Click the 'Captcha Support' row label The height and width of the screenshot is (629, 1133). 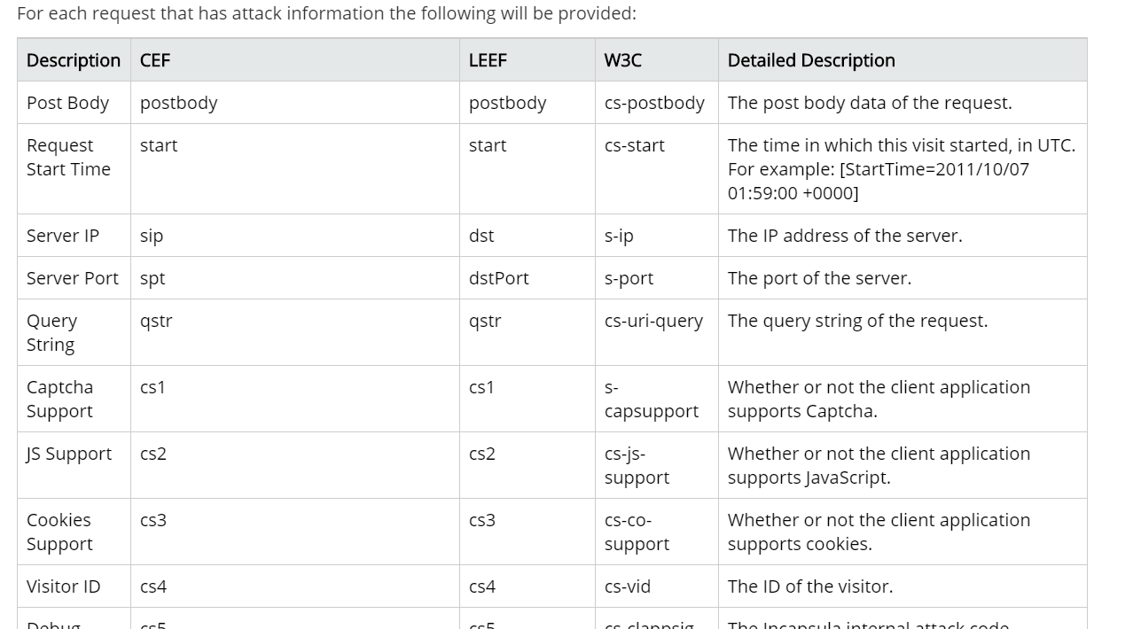[59, 400]
